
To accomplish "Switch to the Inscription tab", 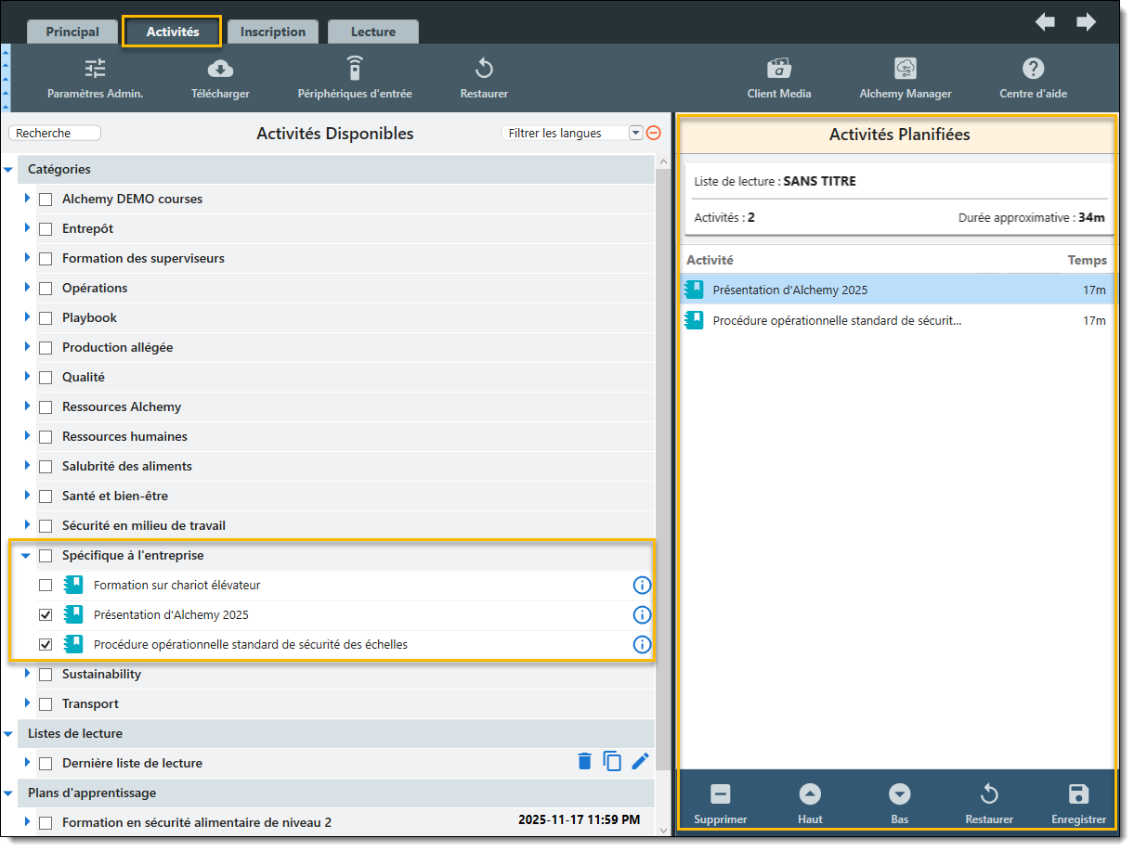I will [272, 32].
